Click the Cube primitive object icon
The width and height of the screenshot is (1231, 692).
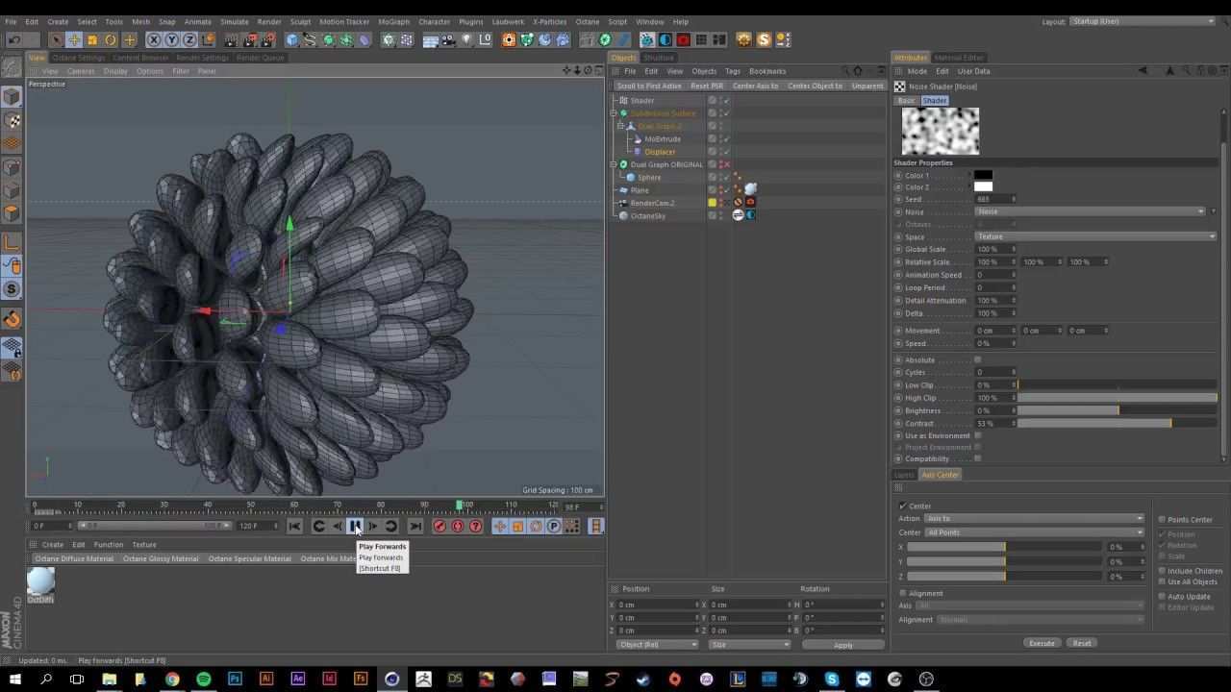tap(291, 40)
